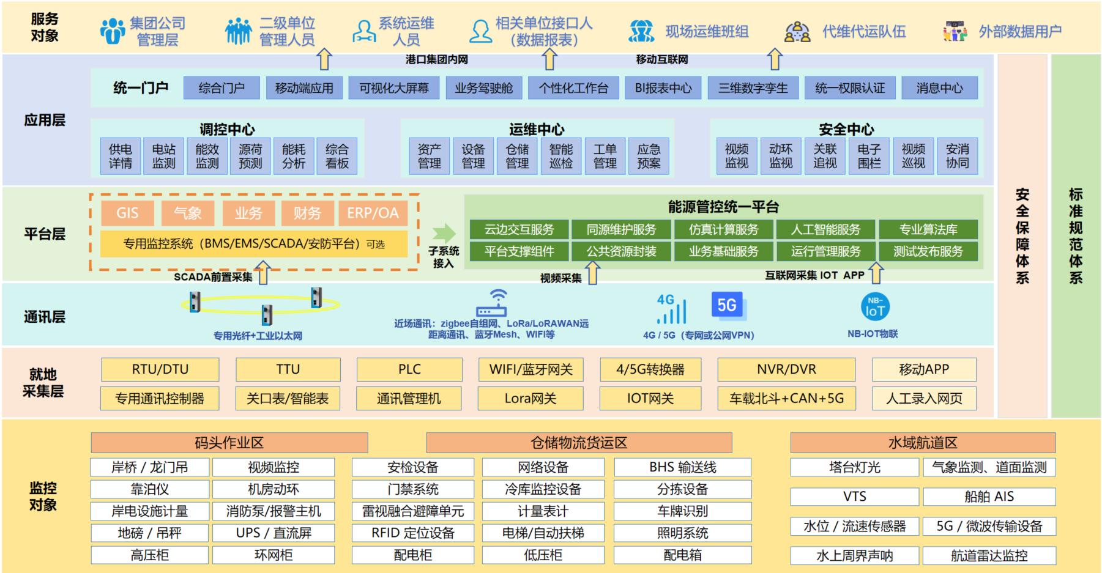Image resolution: width=1102 pixels, height=573 pixels.
Task: Select the 移动端应用 box
Action: 304,88
